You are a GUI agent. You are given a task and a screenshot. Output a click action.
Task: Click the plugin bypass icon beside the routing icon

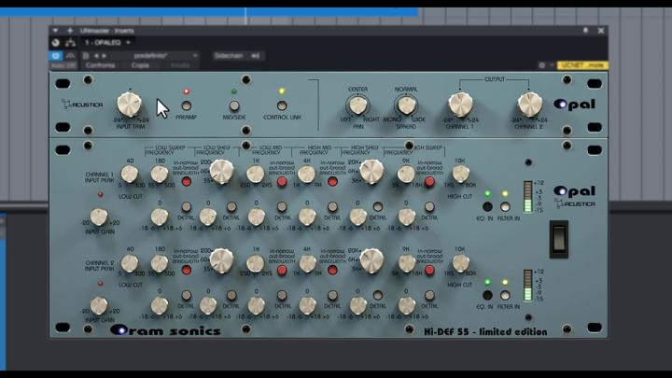56,42
